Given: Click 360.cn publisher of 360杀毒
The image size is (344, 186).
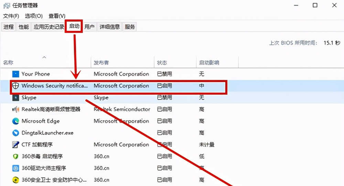Looking at the screenshot, I should pos(101,156).
